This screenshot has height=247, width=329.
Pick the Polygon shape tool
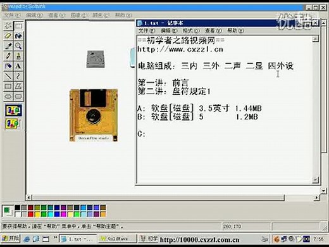click(x=18, y=86)
